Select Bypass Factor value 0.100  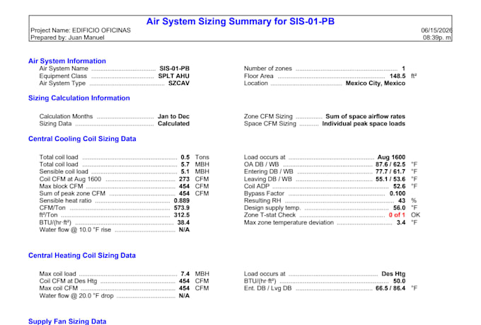tap(398, 193)
